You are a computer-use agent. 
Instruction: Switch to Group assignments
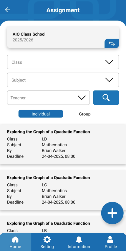pos(85,114)
